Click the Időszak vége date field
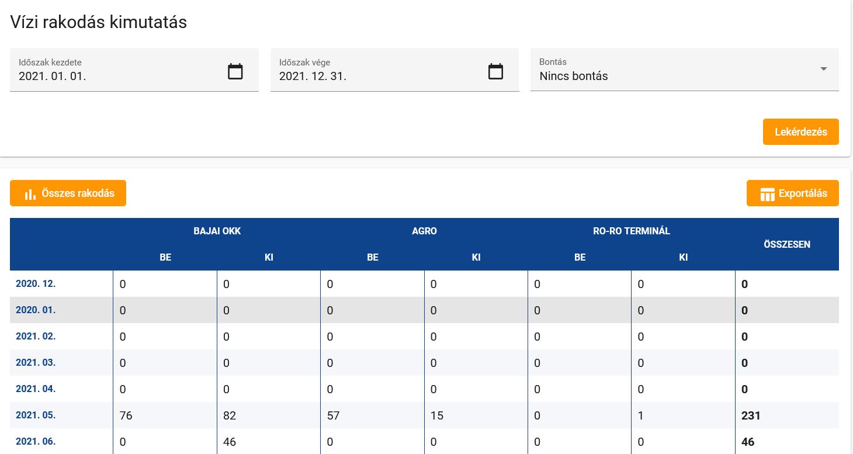 377,76
